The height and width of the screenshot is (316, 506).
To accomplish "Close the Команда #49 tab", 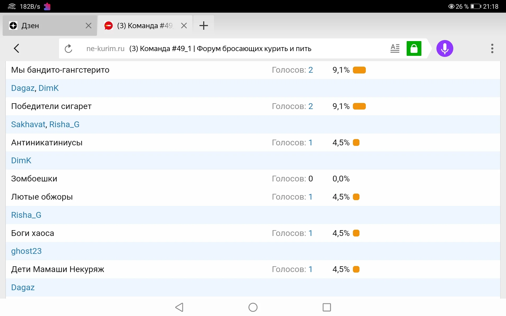I will tap(184, 25).
